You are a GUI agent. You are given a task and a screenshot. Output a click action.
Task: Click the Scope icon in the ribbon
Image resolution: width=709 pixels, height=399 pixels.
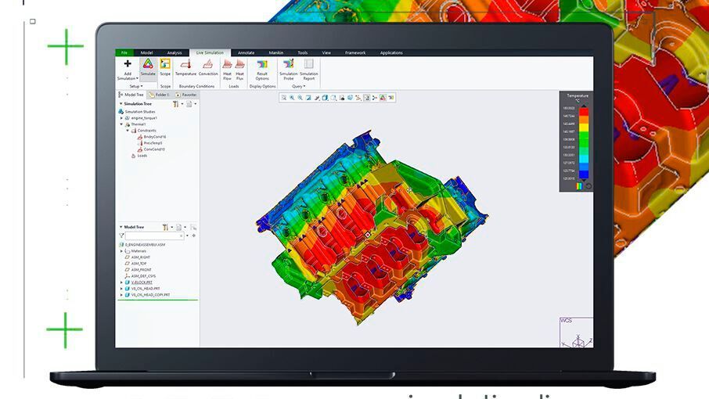[x=165, y=66]
